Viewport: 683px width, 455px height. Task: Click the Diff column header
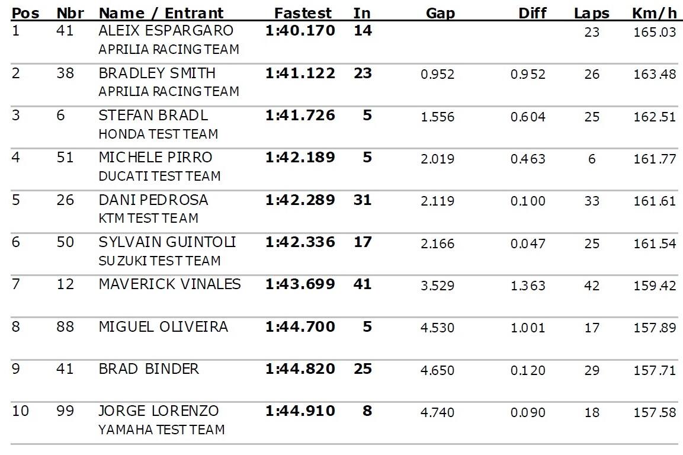pyautogui.click(x=533, y=13)
